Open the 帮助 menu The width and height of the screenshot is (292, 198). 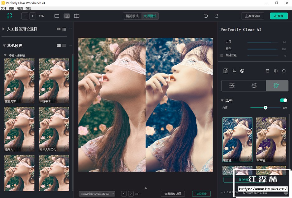28,8
